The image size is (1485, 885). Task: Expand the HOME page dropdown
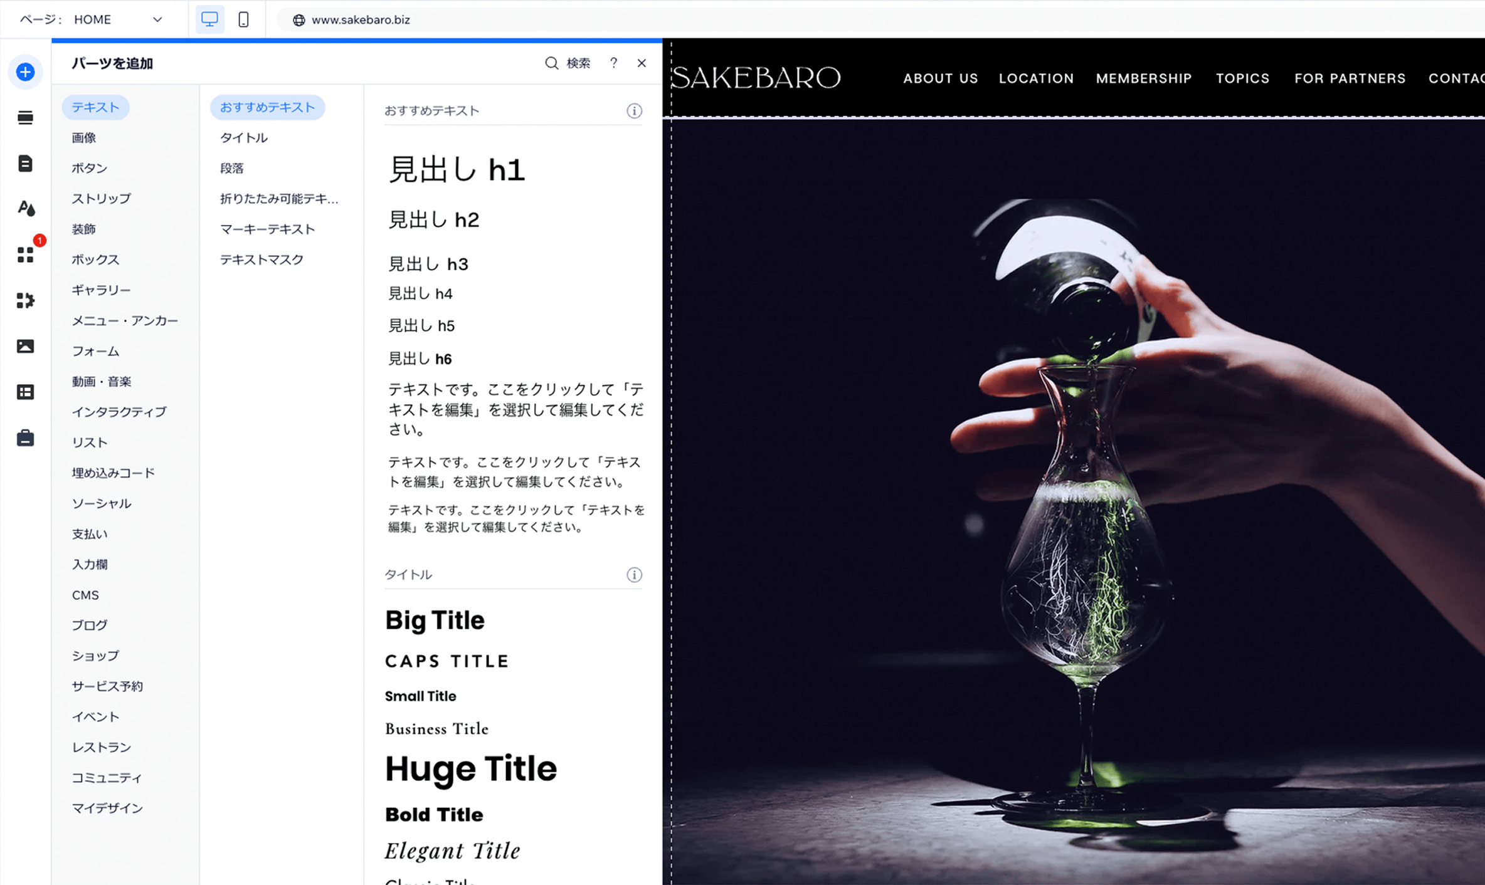(157, 19)
